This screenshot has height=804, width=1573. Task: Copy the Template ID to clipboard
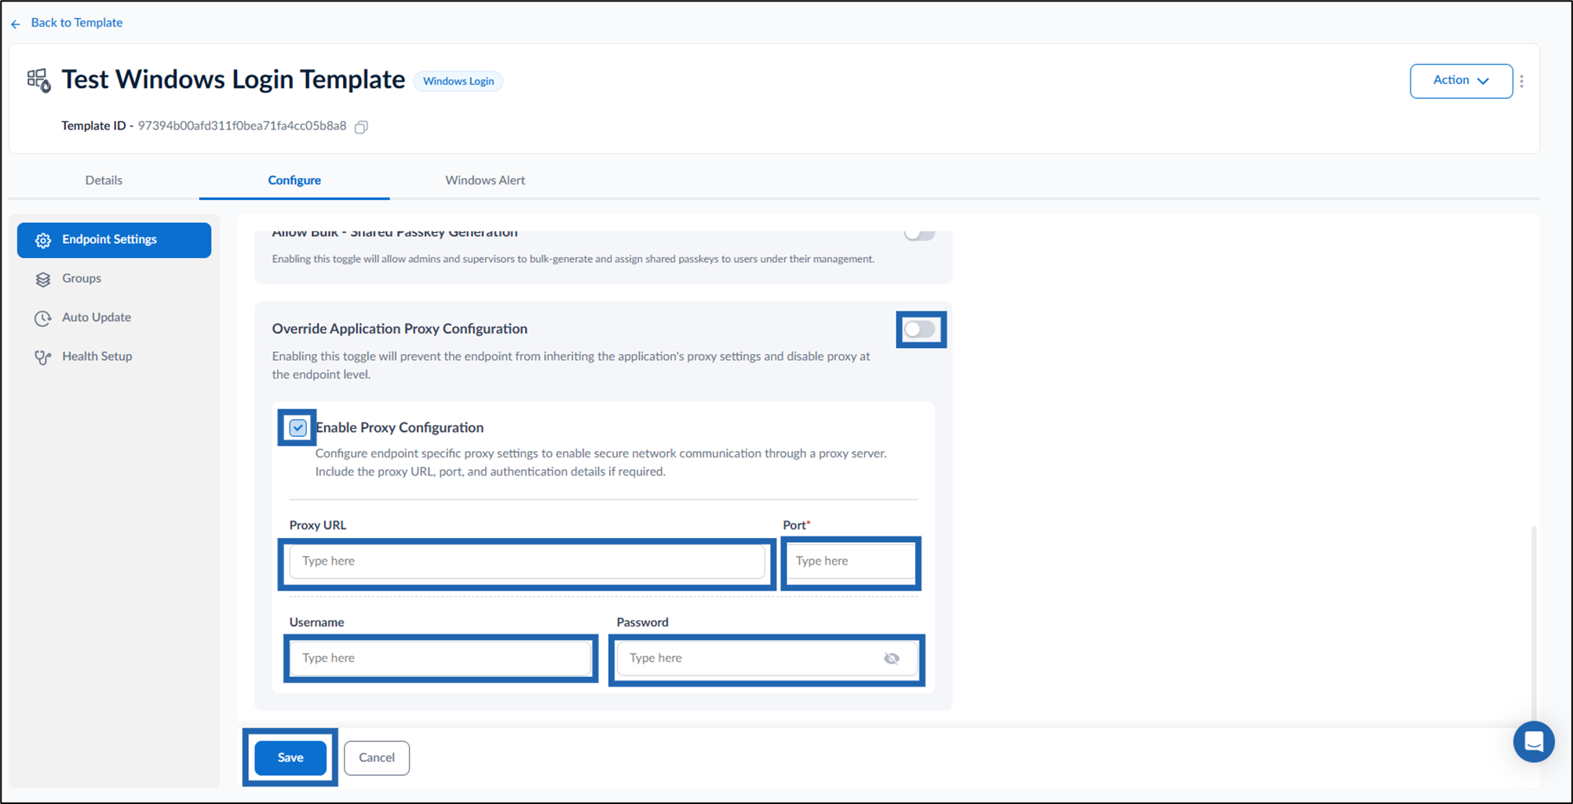361,127
